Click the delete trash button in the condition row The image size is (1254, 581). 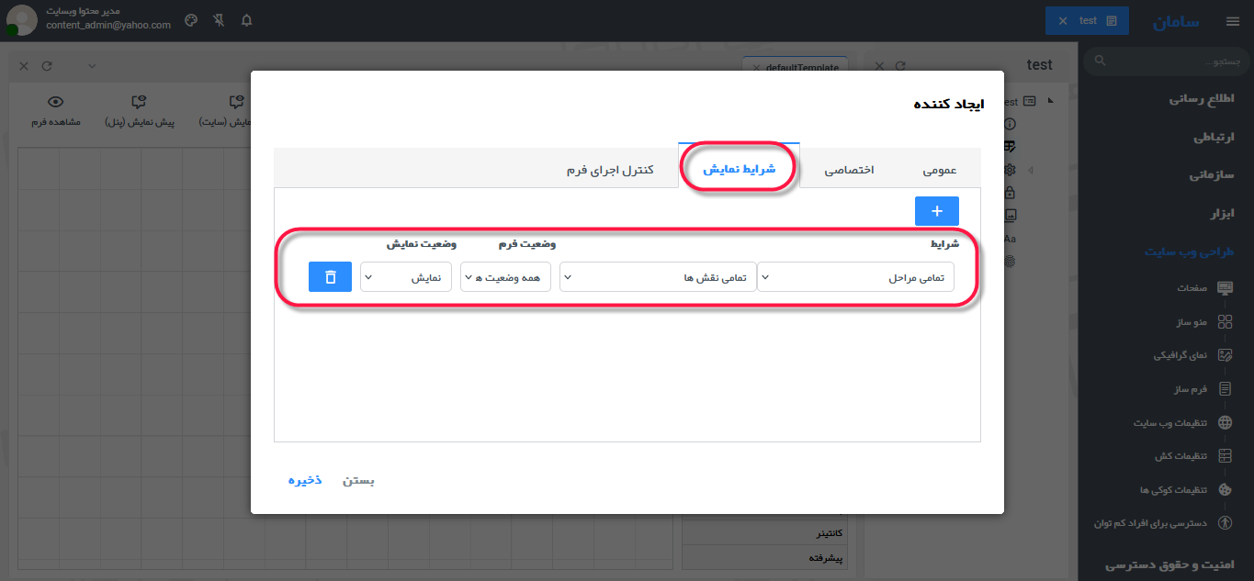[x=331, y=277]
